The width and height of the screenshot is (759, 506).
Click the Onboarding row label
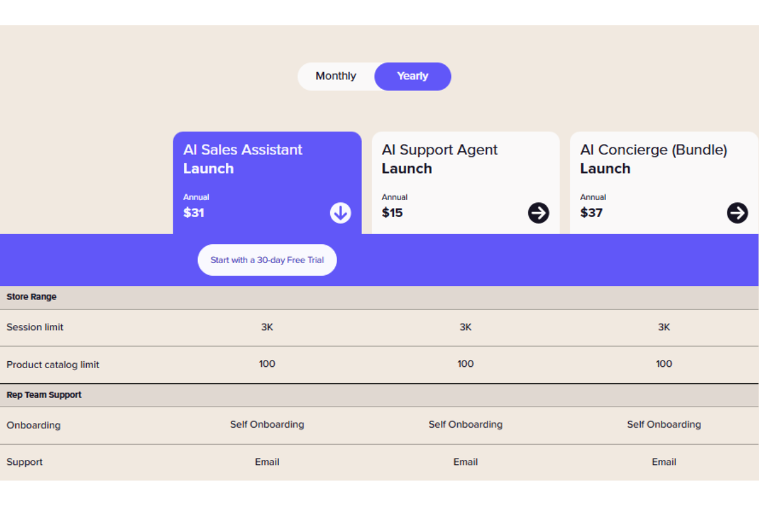click(x=34, y=425)
